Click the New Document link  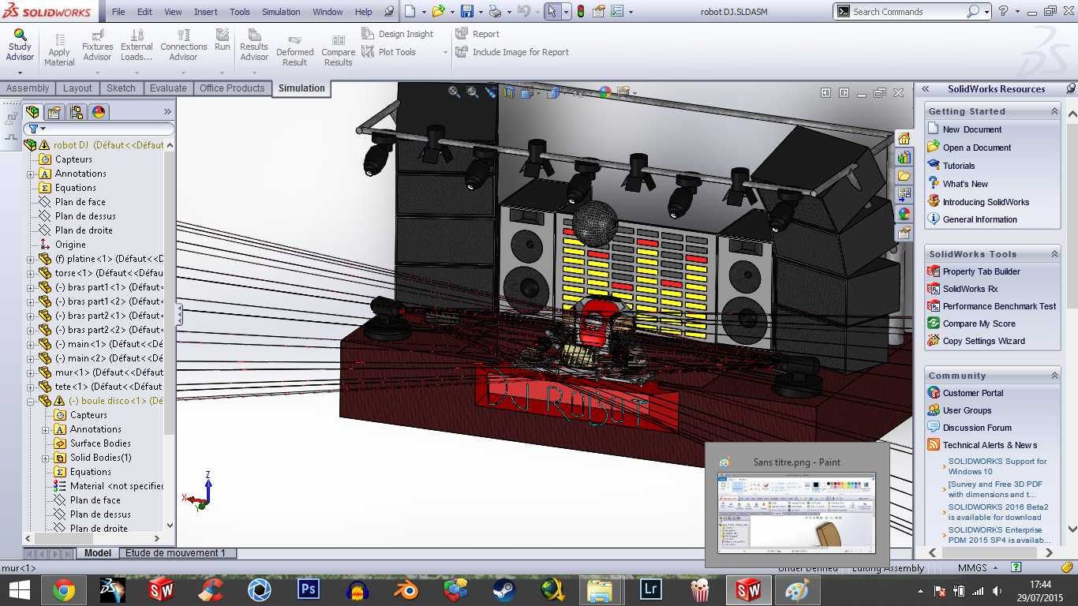pyautogui.click(x=971, y=129)
